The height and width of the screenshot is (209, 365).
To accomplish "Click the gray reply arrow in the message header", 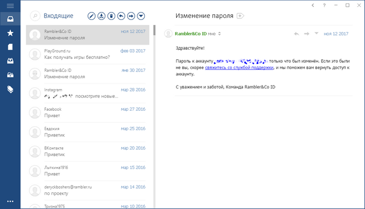I will (297, 34).
